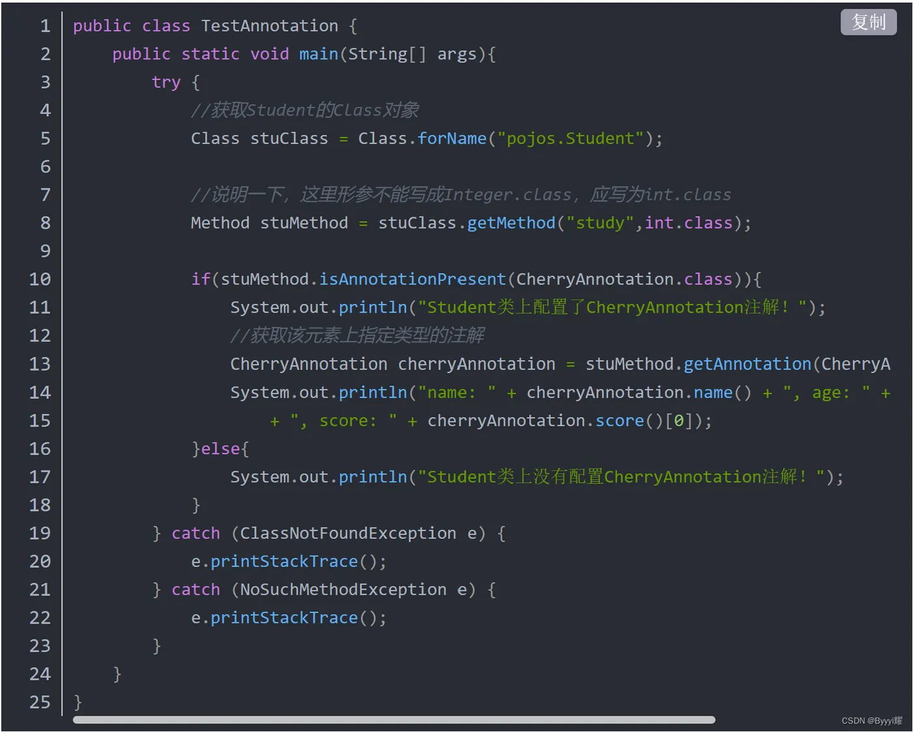Click the string "pojos.Student"

click(x=570, y=138)
